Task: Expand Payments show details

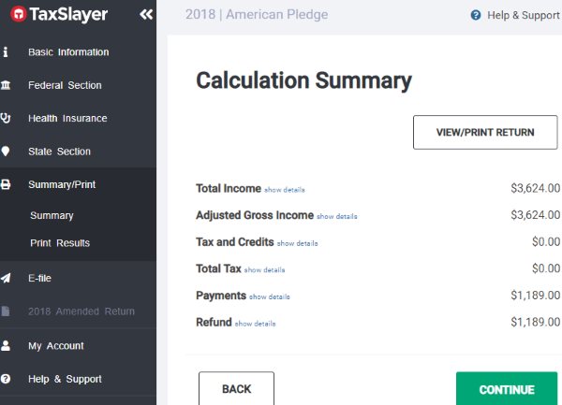Action: pyautogui.click(x=269, y=297)
